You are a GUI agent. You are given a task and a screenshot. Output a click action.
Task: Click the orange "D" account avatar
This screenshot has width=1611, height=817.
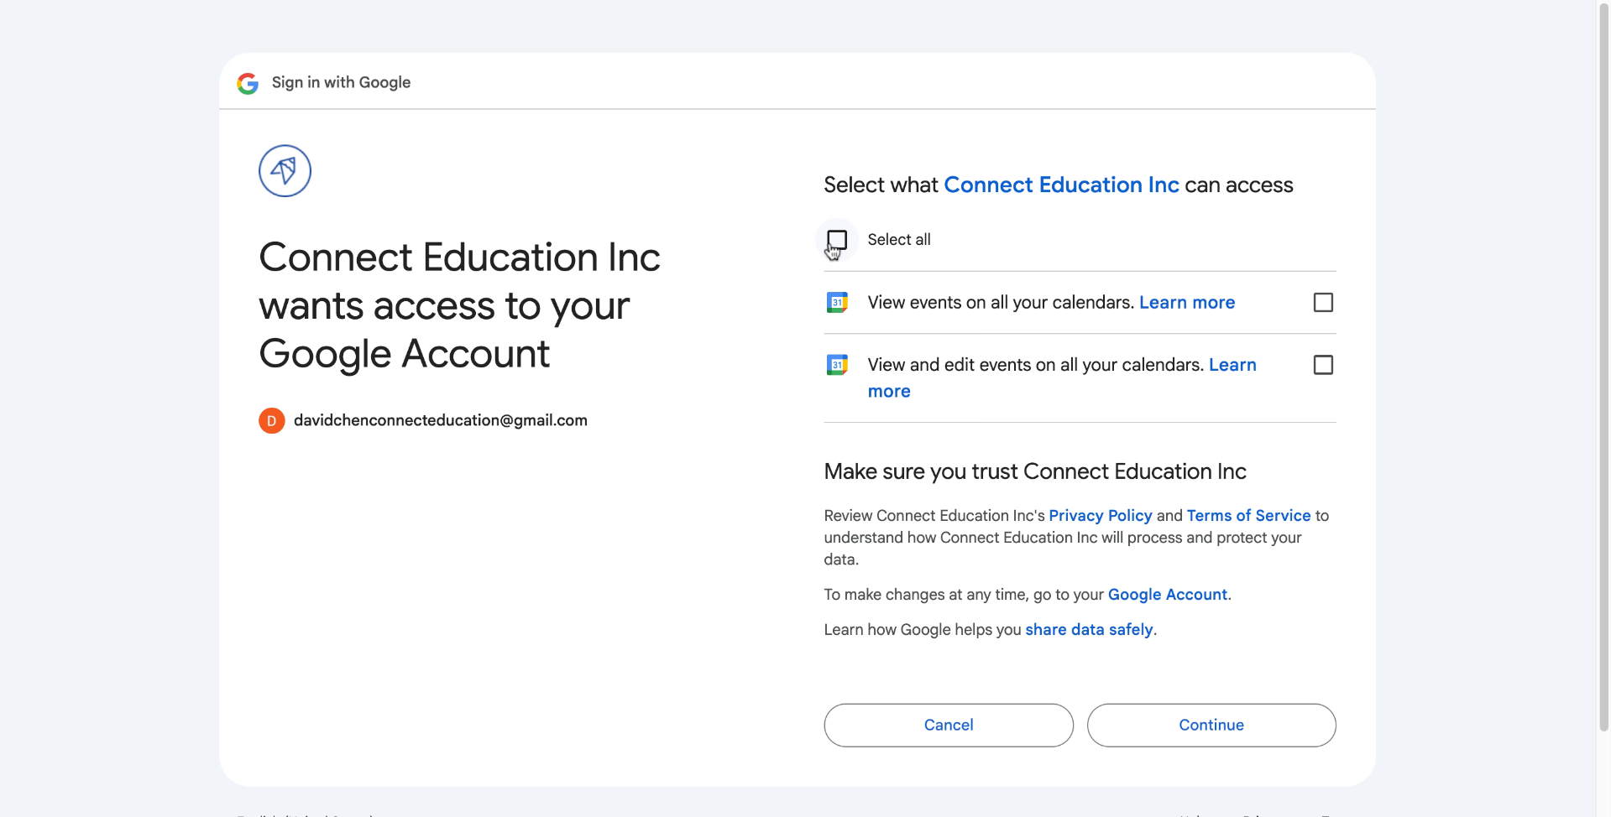[x=271, y=421]
